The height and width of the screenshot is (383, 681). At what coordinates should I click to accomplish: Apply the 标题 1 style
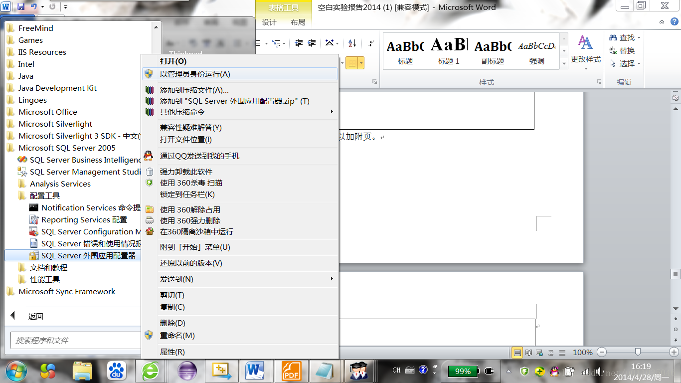(x=449, y=52)
